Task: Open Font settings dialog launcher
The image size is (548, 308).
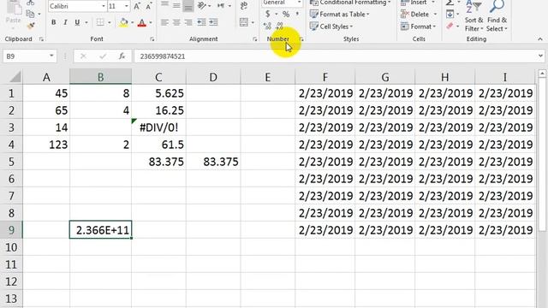Action: coord(152,39)
